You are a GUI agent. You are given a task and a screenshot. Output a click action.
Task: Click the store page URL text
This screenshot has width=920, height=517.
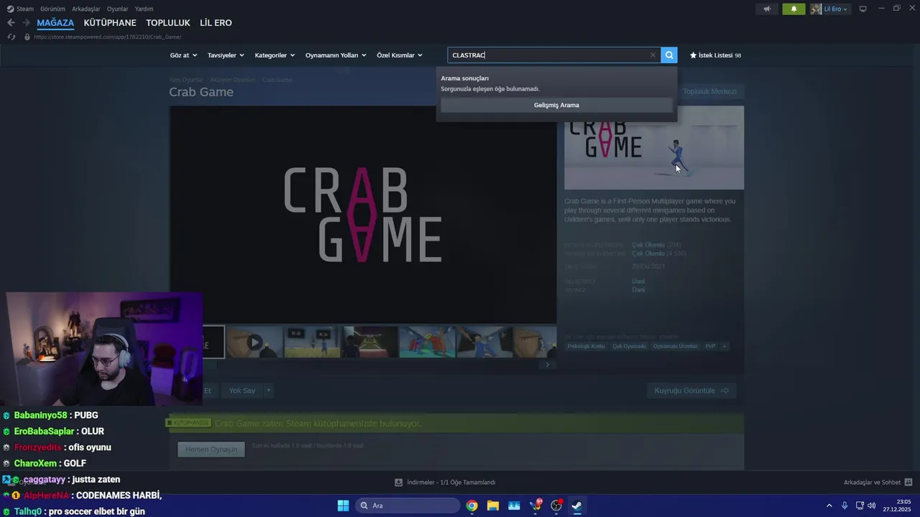[x=107, y=37]
